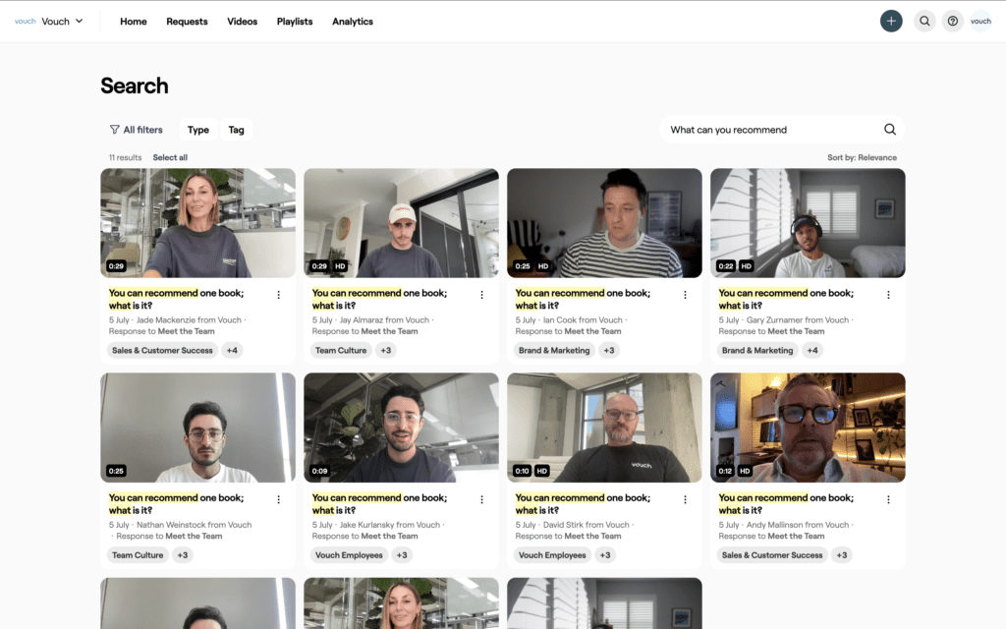This screenshot has height=629, width=1006.
Task: Play Nathan Weinstock's video thumbnail
Action: pyautogui.click(x=197, y=428)
